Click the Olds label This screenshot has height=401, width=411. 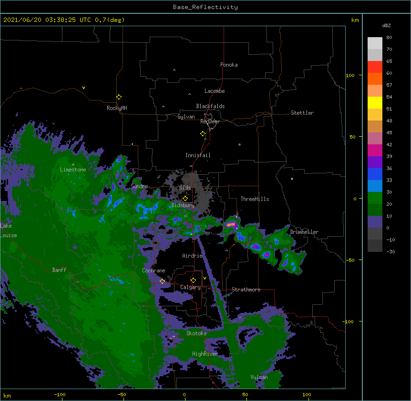[185, 188]
